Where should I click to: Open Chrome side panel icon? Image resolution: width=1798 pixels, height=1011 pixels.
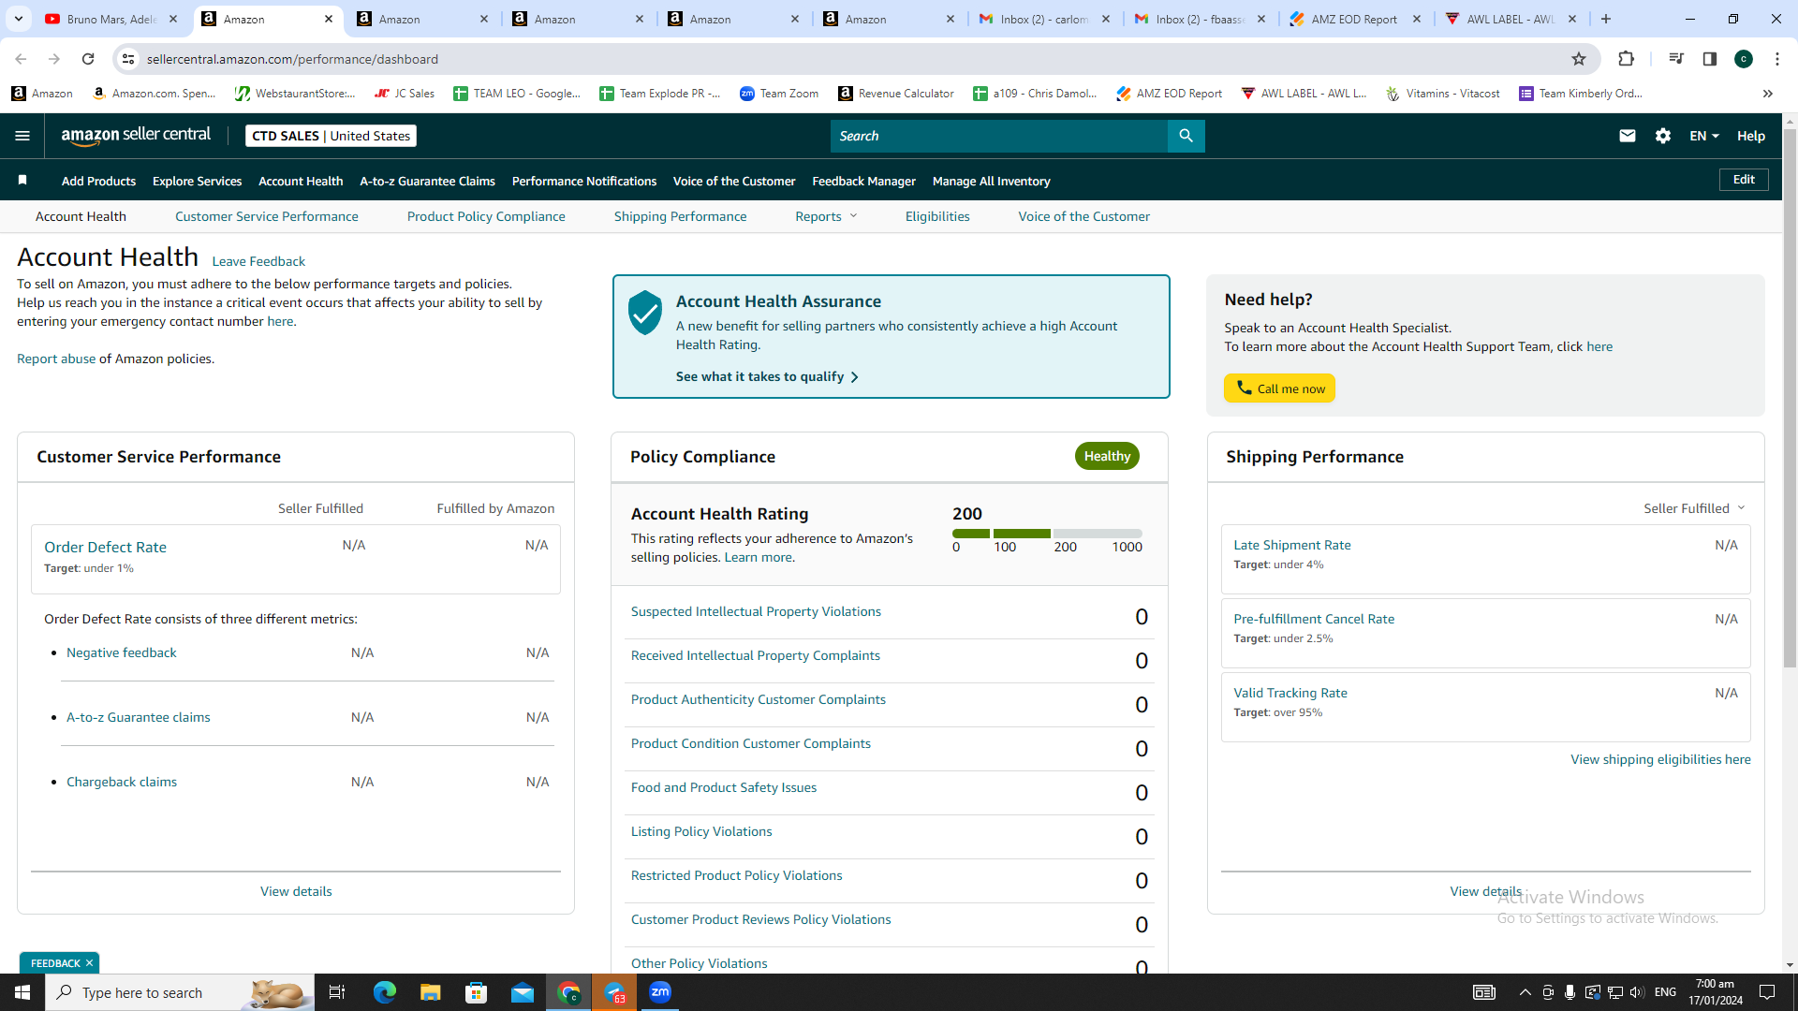1710,59
